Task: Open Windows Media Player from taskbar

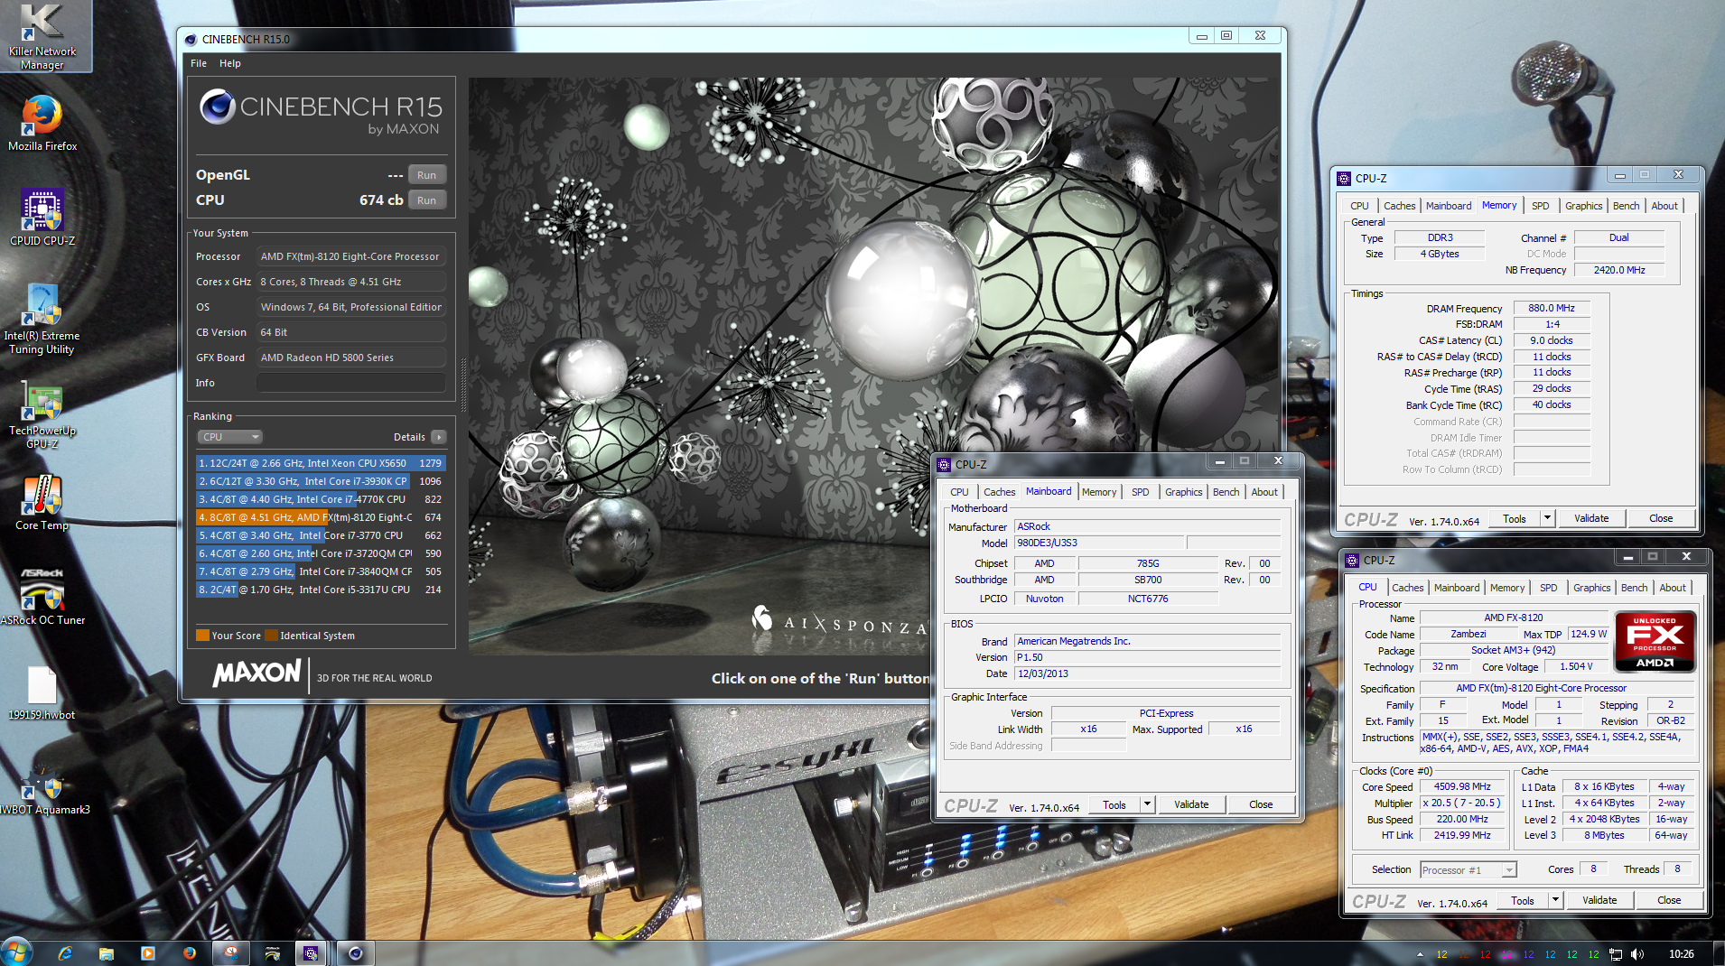Action: (148, 953)
